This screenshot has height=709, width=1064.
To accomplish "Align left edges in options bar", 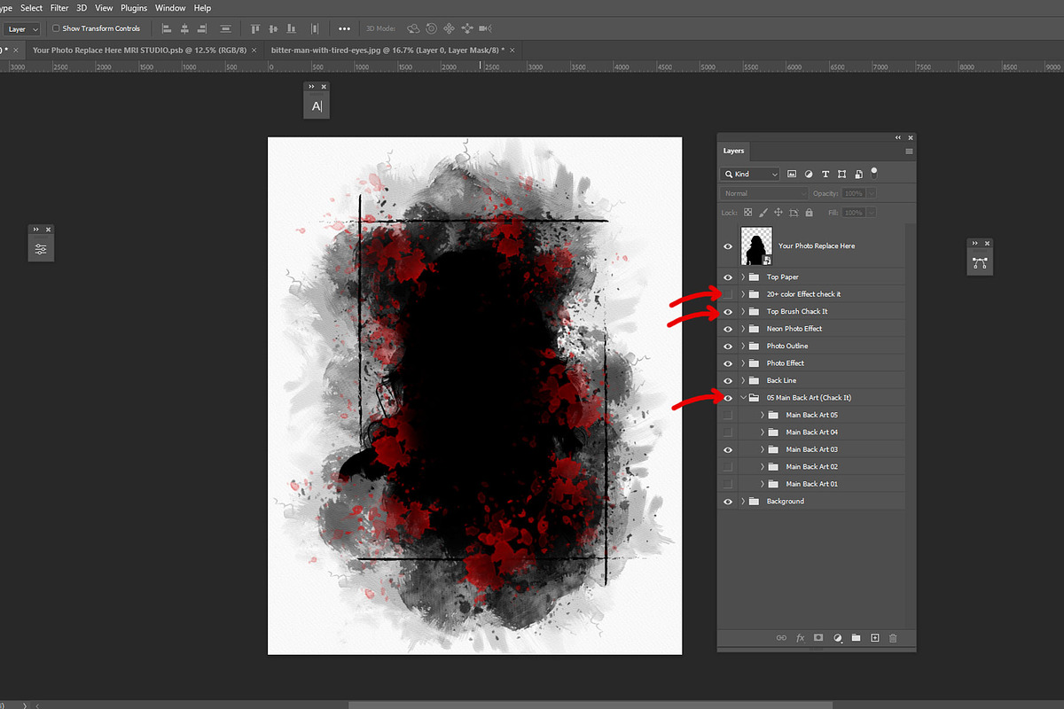I will (x=167, y=28).
